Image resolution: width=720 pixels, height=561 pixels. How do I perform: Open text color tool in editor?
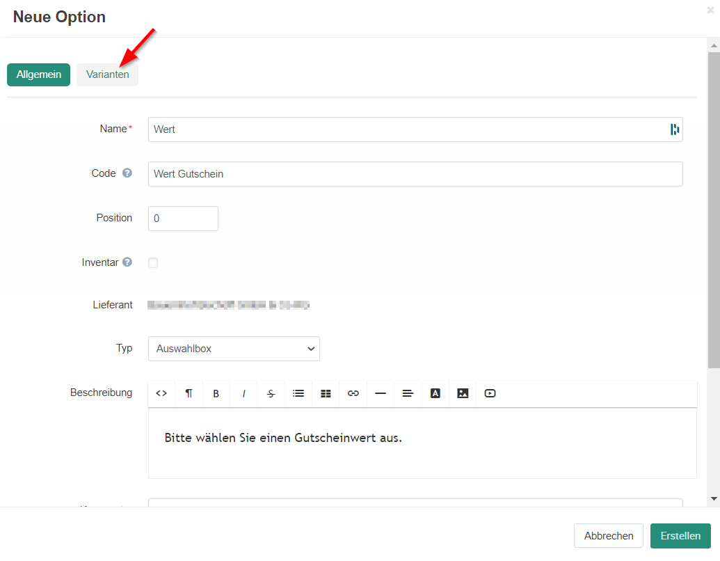tap(435, 393)
